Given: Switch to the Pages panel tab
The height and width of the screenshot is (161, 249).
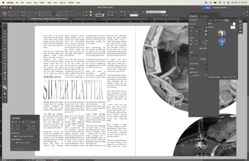Looking at the screenshot, I should 227,20.
